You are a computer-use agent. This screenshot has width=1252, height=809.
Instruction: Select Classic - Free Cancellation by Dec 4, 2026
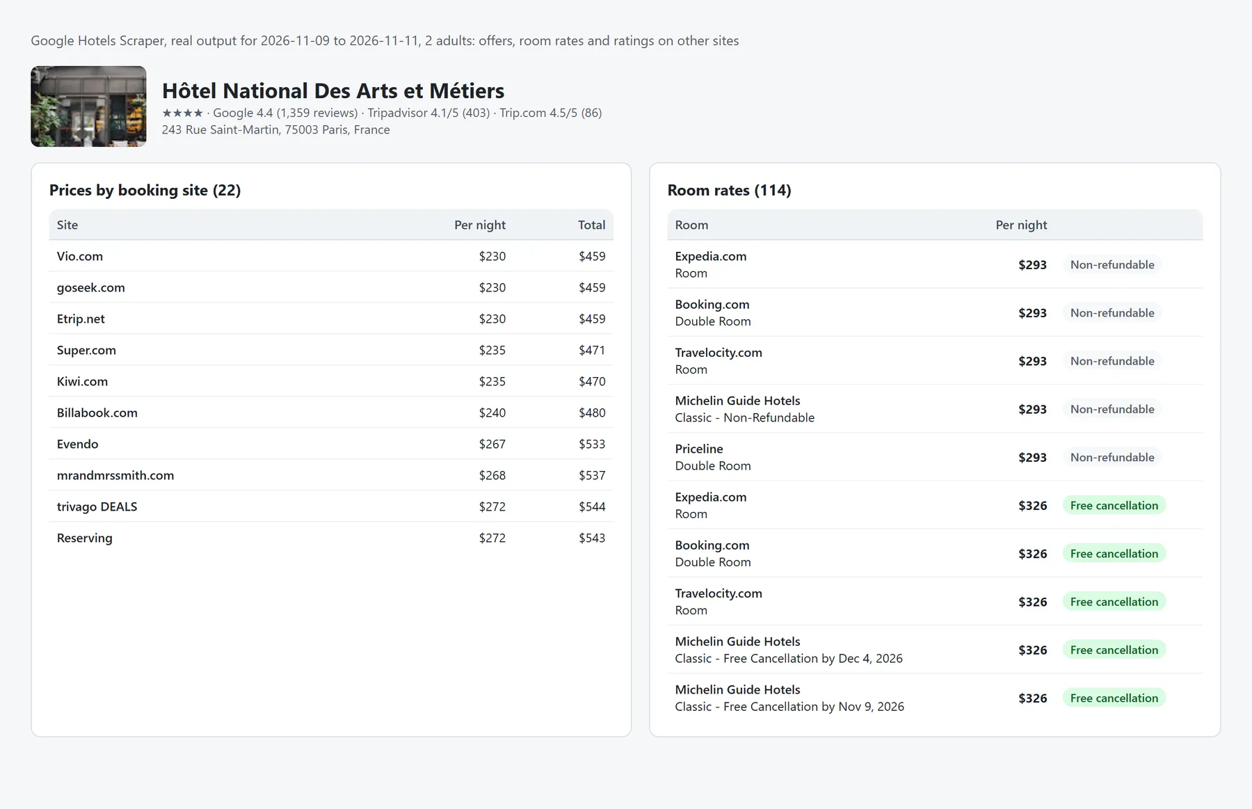point(789,658)
